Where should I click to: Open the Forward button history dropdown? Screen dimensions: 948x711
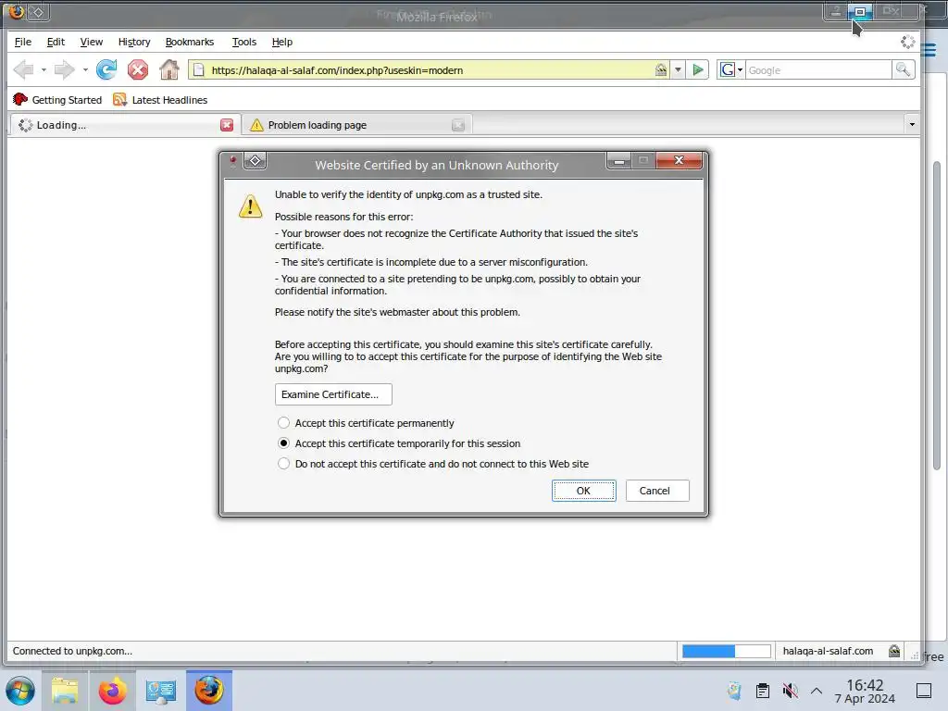click(85, 70)
